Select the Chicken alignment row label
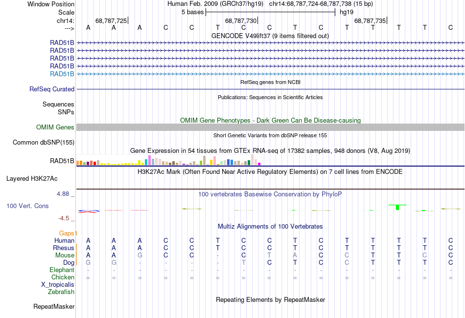The width and height of the screenshot is (465, 318). 63,277
